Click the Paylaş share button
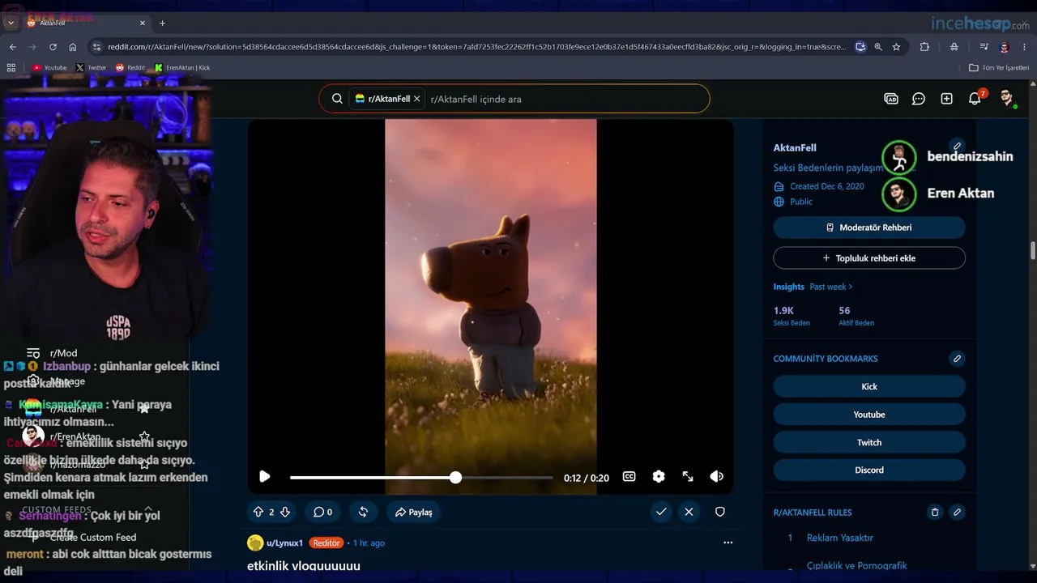The image size is (1037, 583). point(413,512)
